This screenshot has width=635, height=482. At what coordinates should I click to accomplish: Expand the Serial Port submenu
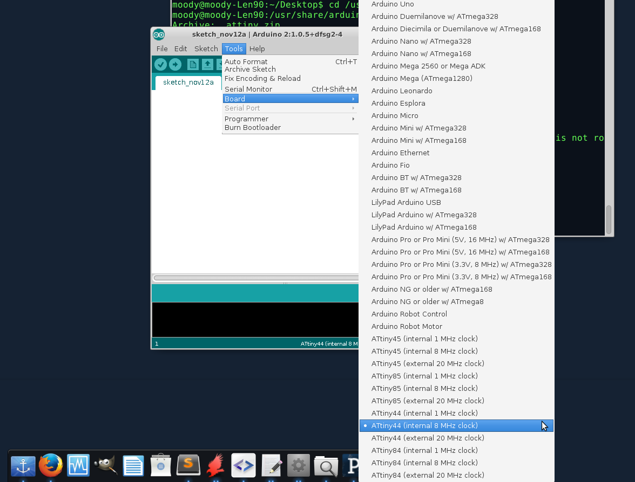291,108
